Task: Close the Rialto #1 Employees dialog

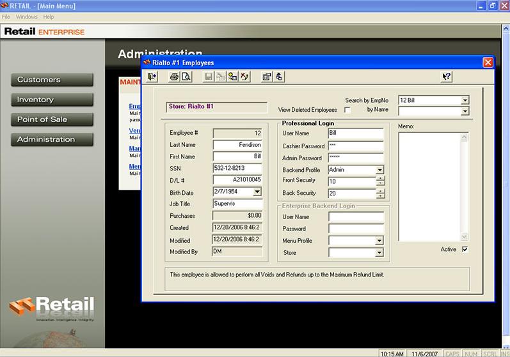Action: 488,63
